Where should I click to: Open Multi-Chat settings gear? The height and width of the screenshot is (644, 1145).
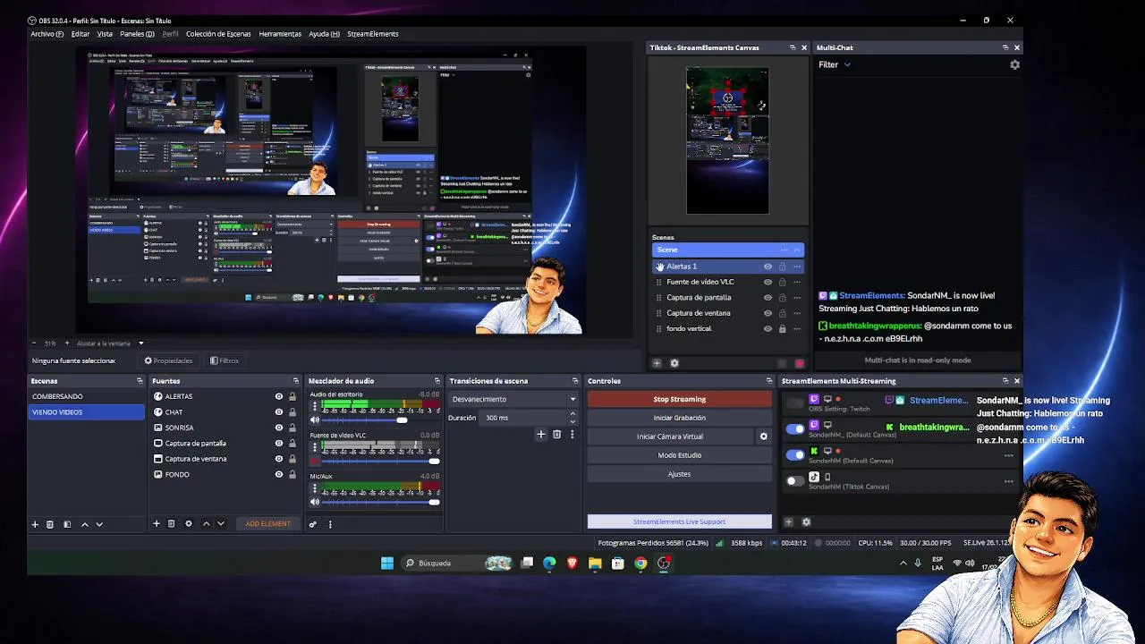click(1014, 64)
